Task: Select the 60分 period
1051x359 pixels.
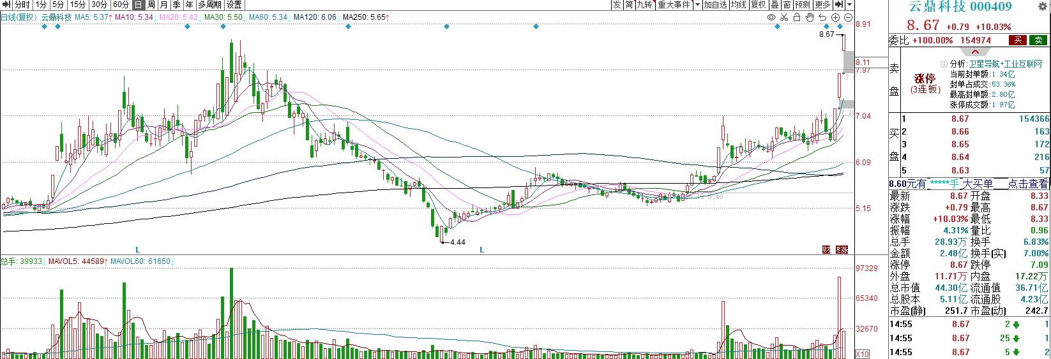Action: click(x=121, y=4)
